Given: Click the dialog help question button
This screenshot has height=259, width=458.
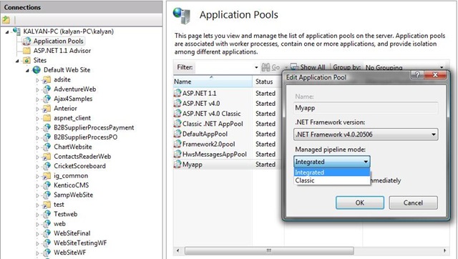Looking at the screenshot, I should [417, 74].
